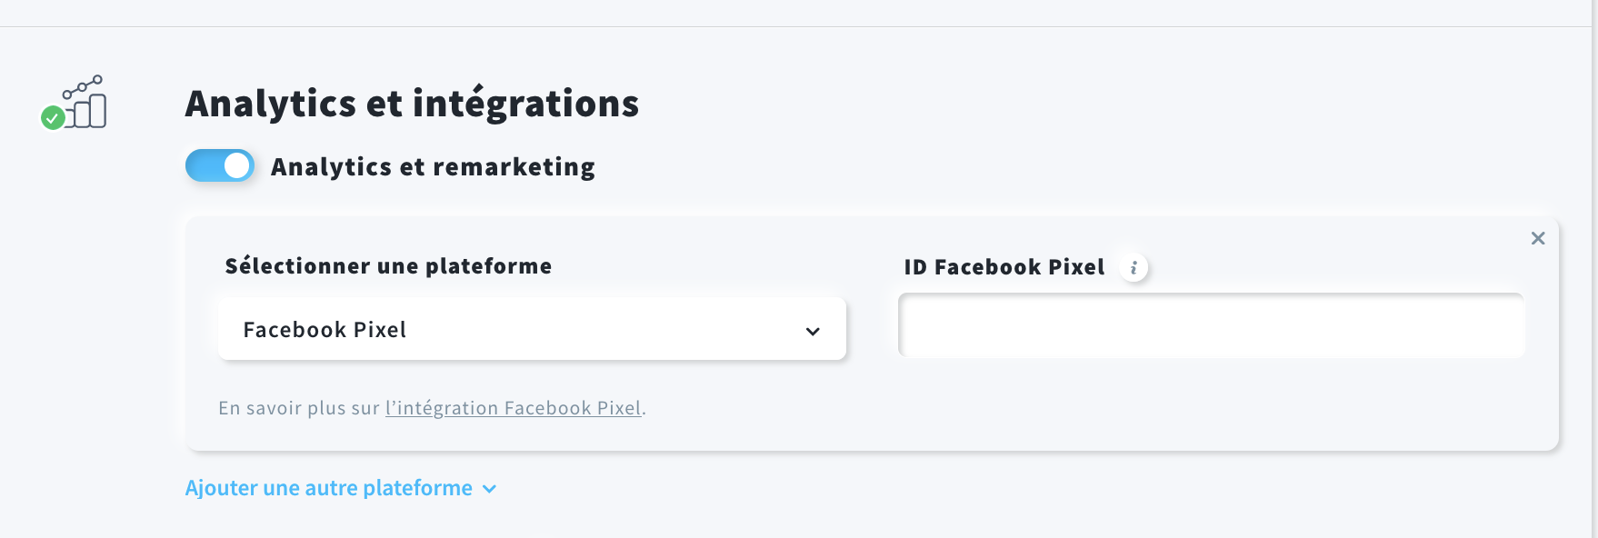1598x538 pixels.
Task: Click the green checkmark badge
Action: pyautogui.click(x=53, y=117)
